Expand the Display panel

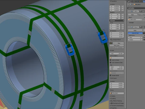(111, 96)
